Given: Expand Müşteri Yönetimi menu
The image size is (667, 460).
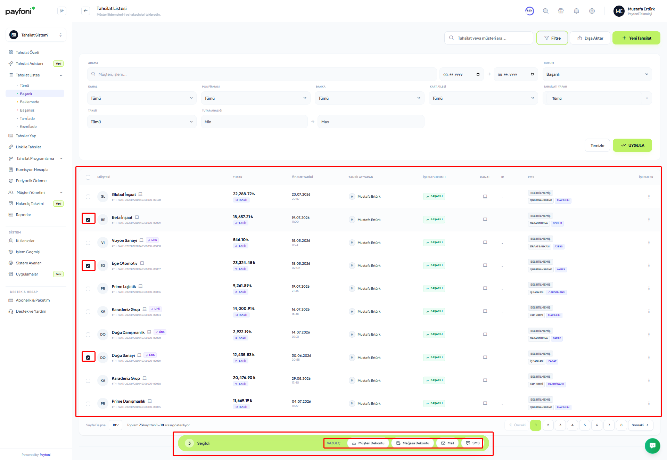Looking at the screenshot, I should (x=35, y=192).
